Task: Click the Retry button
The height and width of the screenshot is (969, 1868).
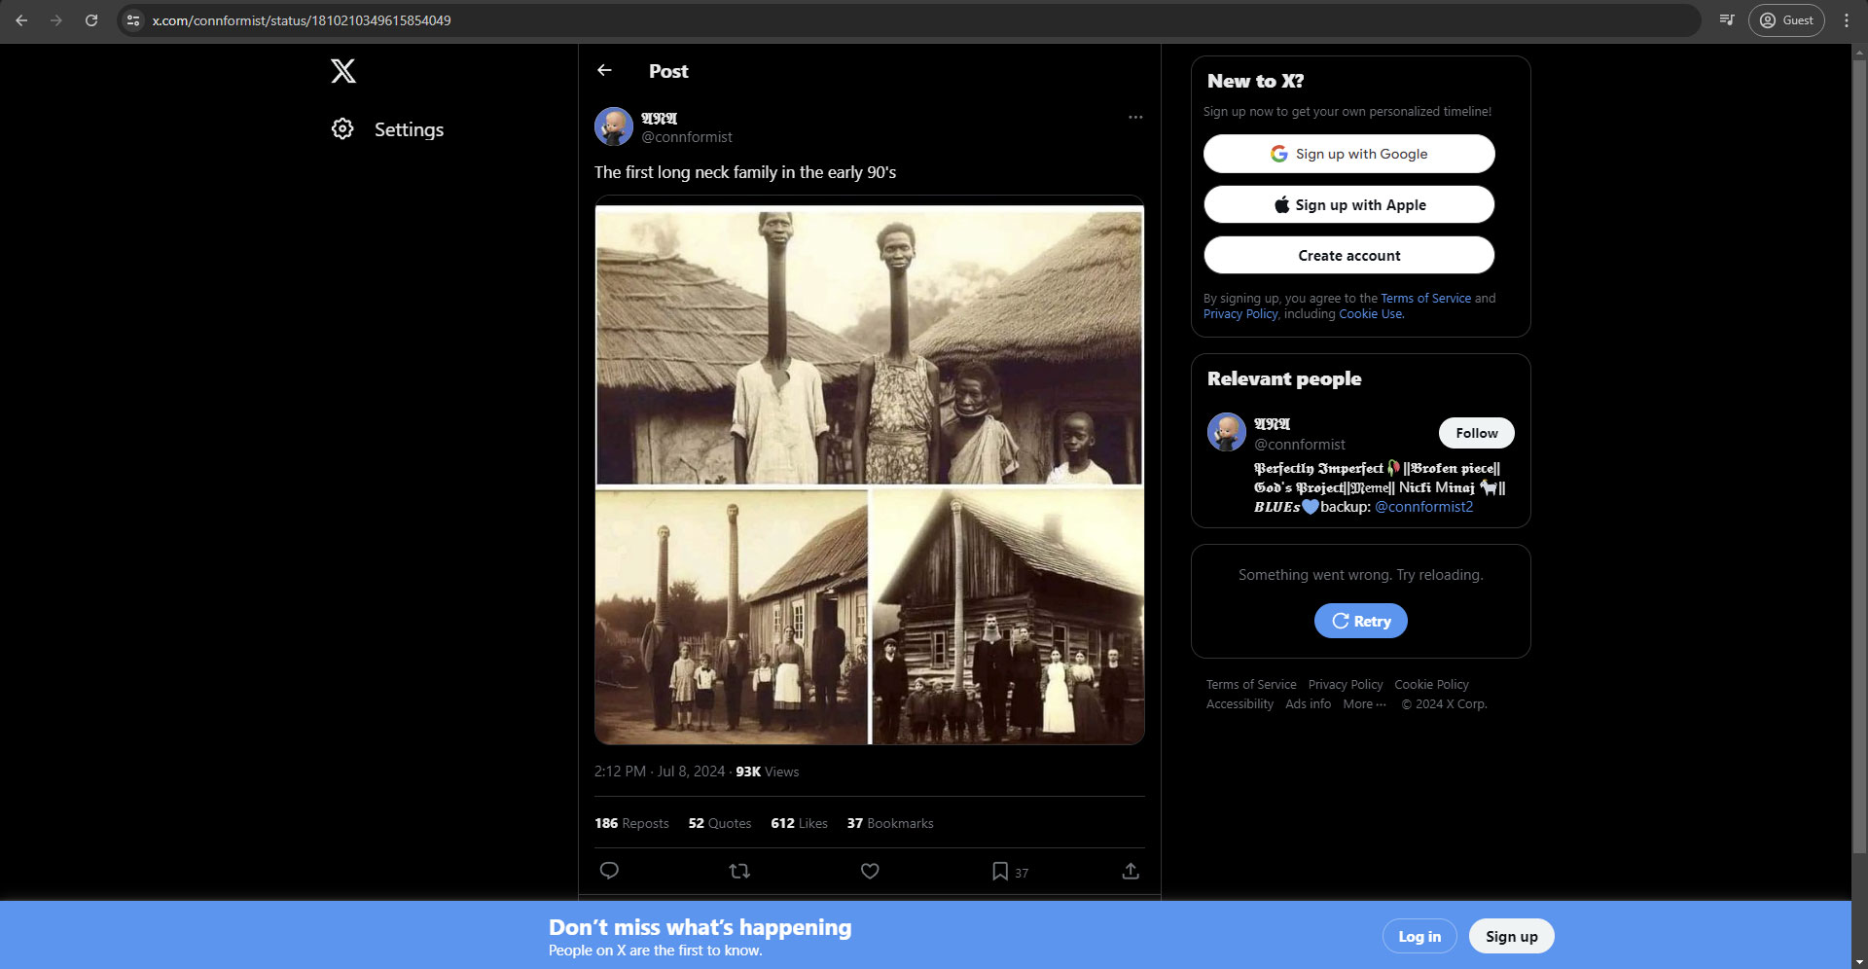Action: (x=1360, y=621)
